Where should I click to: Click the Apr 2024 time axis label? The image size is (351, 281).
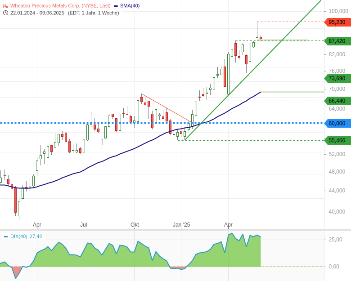37,225
